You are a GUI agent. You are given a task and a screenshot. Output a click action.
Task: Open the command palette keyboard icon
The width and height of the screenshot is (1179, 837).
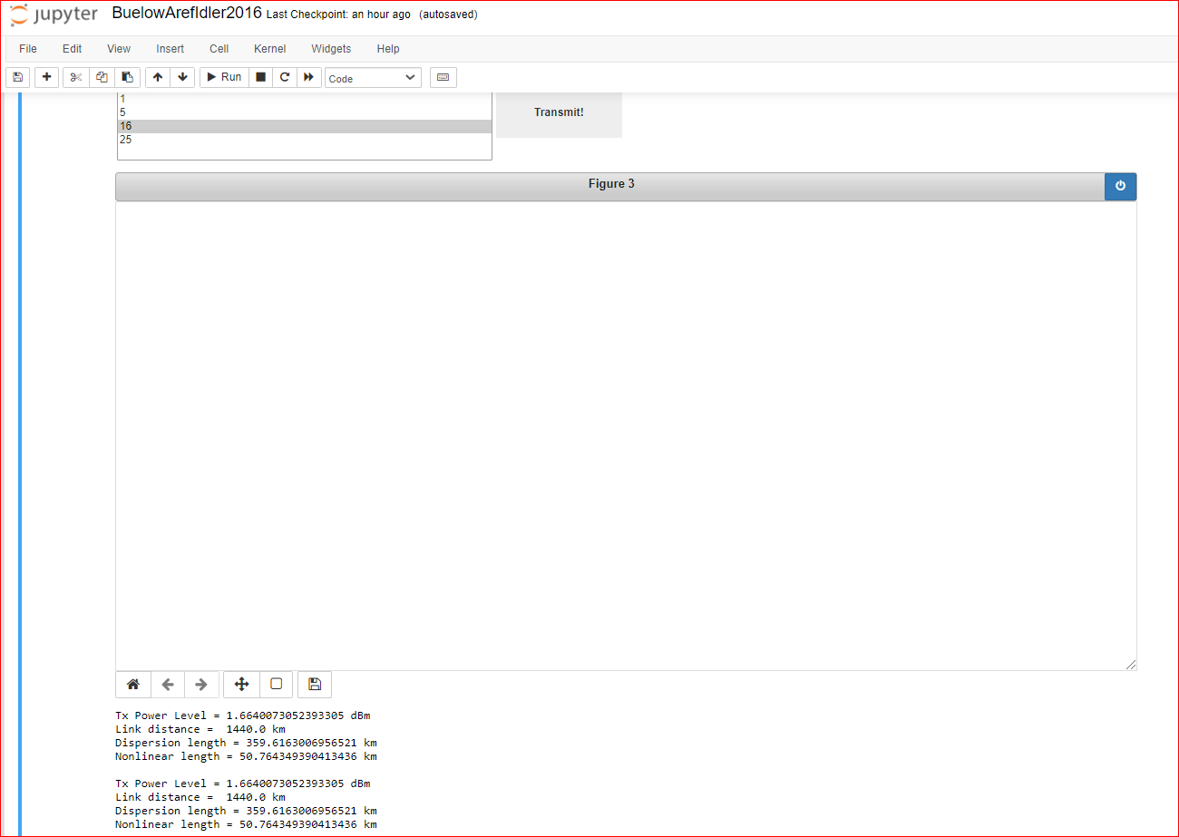pos(443,77)
